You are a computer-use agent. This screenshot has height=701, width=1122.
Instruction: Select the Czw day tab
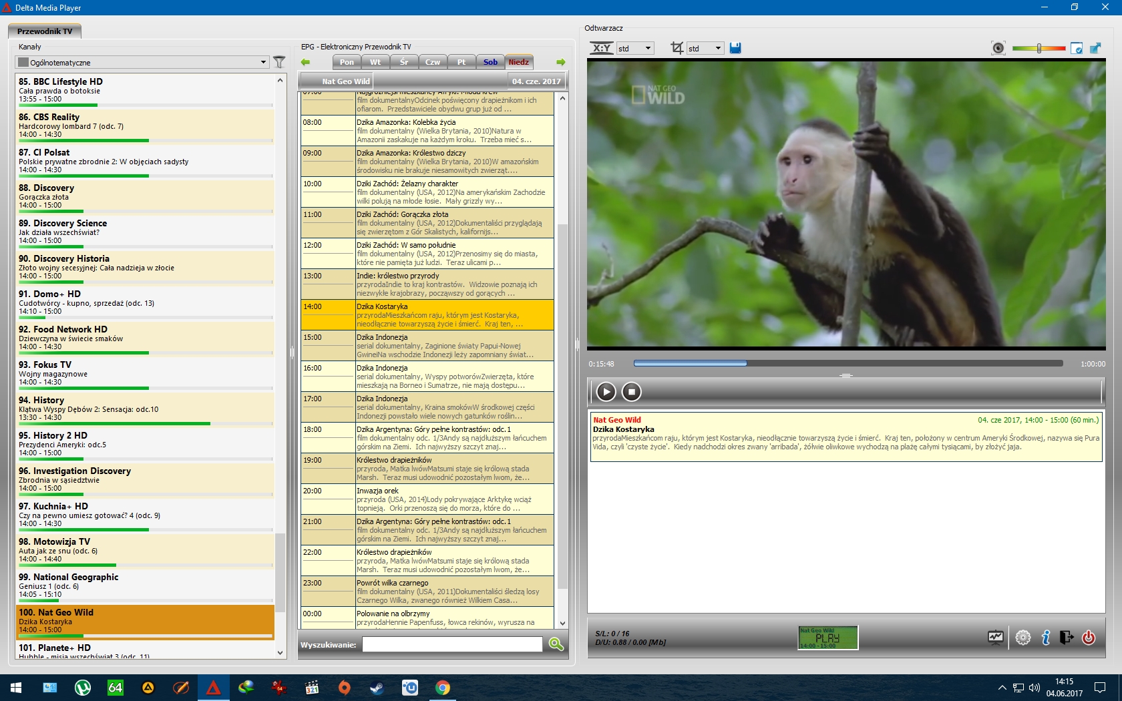pos(433,62)
